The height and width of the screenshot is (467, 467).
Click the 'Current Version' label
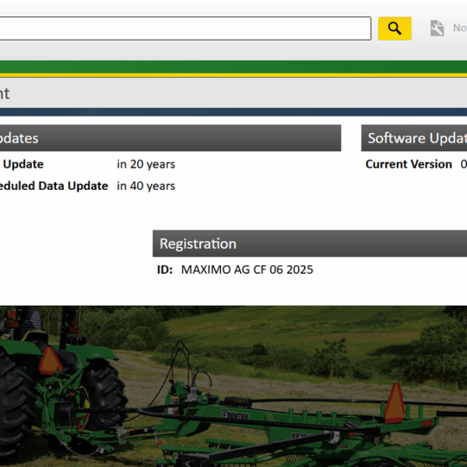(x=409, y=164)
